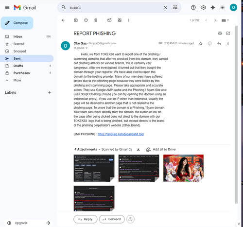This screenshot has width=243, height=227.
Task: Click the Oke Gas sender avatar
Action: click(66, 46)
